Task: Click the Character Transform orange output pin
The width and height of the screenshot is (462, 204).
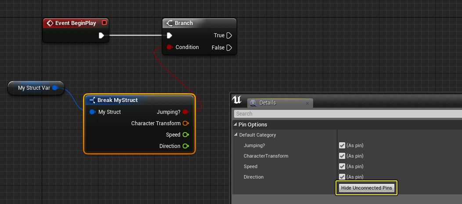Action: 185,123
